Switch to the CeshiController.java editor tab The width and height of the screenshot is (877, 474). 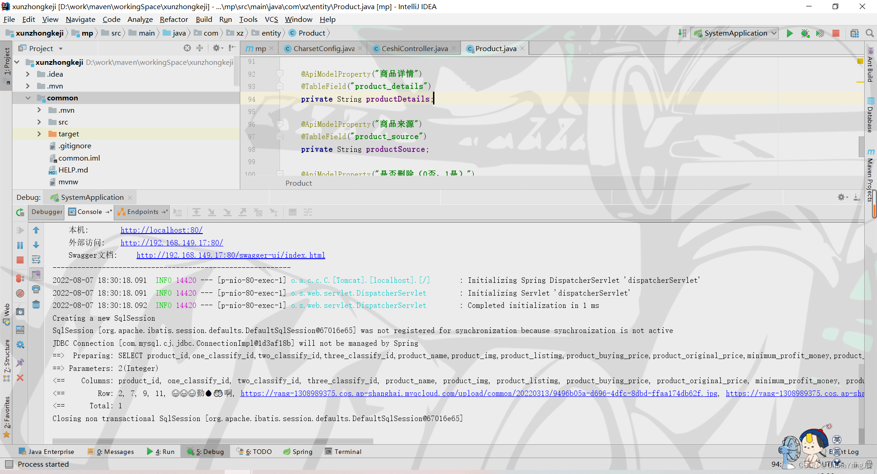point(413,48)
